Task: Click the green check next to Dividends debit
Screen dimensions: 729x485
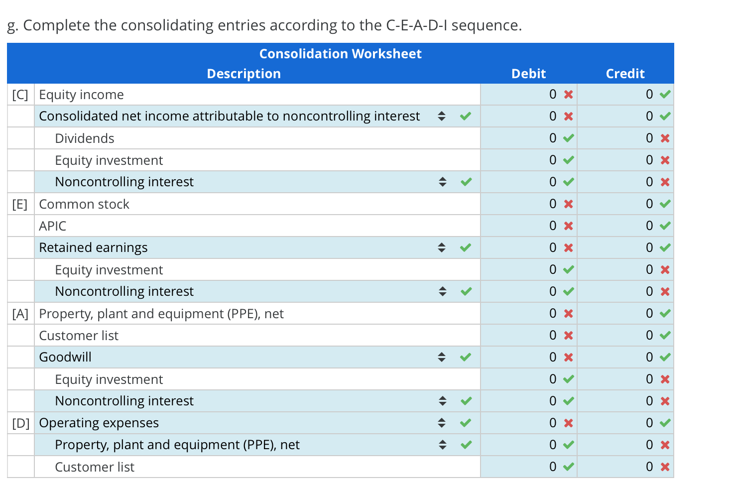Action: pos(569,138)
